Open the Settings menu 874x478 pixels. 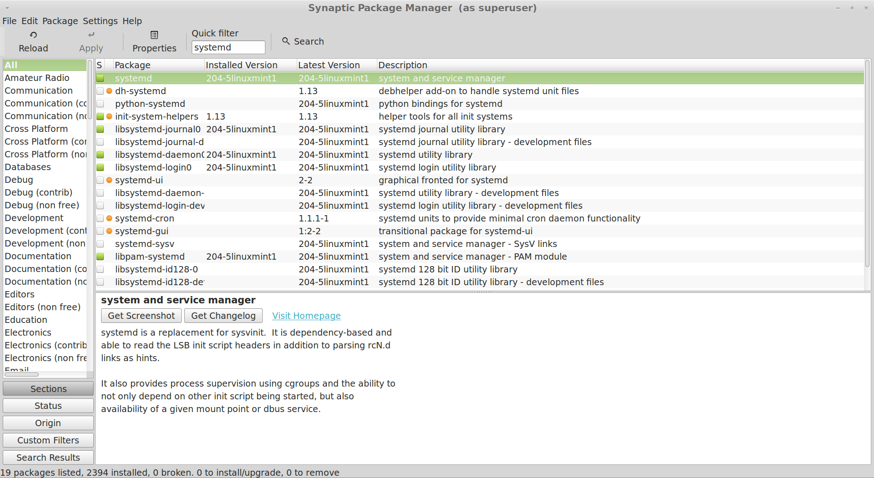click(100, 21)
